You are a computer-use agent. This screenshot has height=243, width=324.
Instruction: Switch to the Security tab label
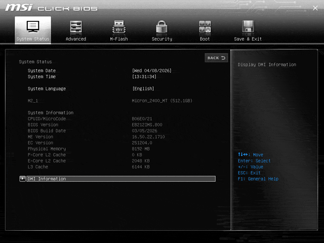162,39
